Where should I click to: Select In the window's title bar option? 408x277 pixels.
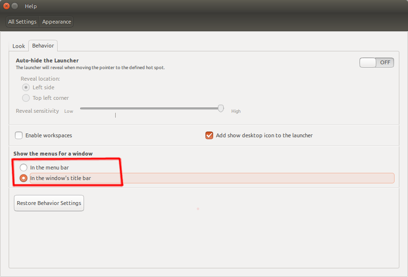(24, 178)
